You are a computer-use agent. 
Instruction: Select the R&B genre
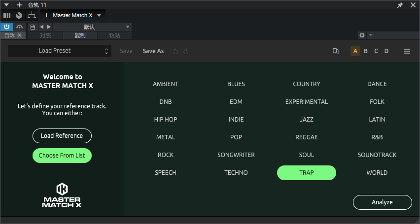[x=377, y=137]
